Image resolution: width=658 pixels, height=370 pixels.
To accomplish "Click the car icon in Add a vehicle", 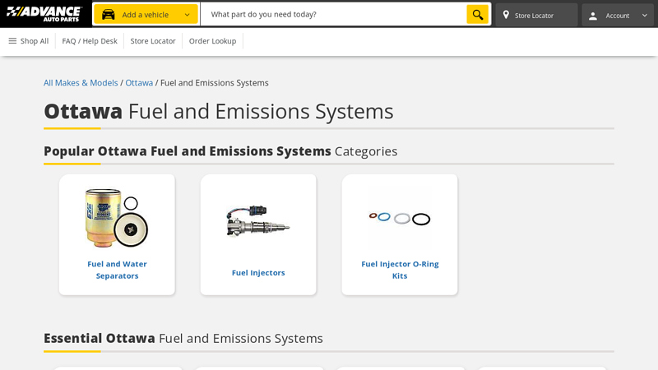I will coord(109,15).
